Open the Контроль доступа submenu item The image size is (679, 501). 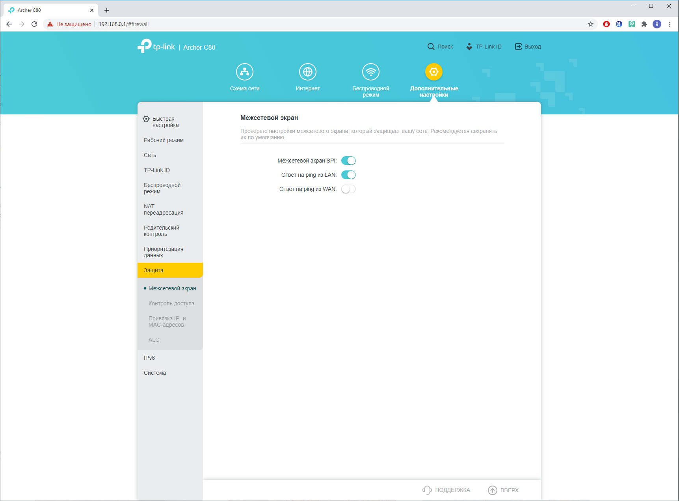pos(171,303)
